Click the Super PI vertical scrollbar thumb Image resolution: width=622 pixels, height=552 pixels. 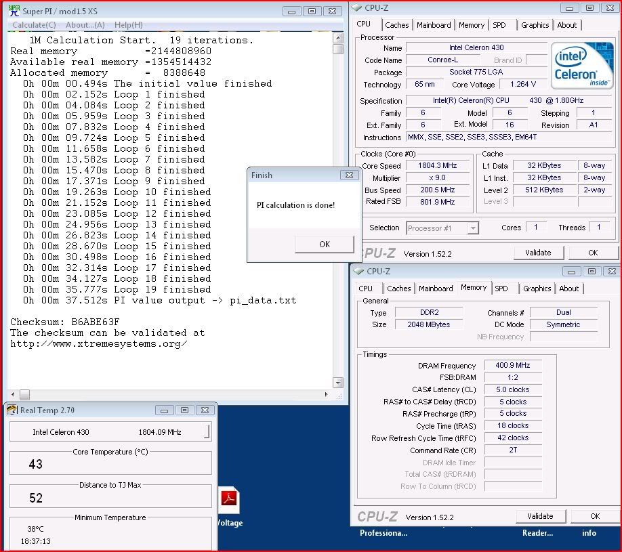pos(338,49)
